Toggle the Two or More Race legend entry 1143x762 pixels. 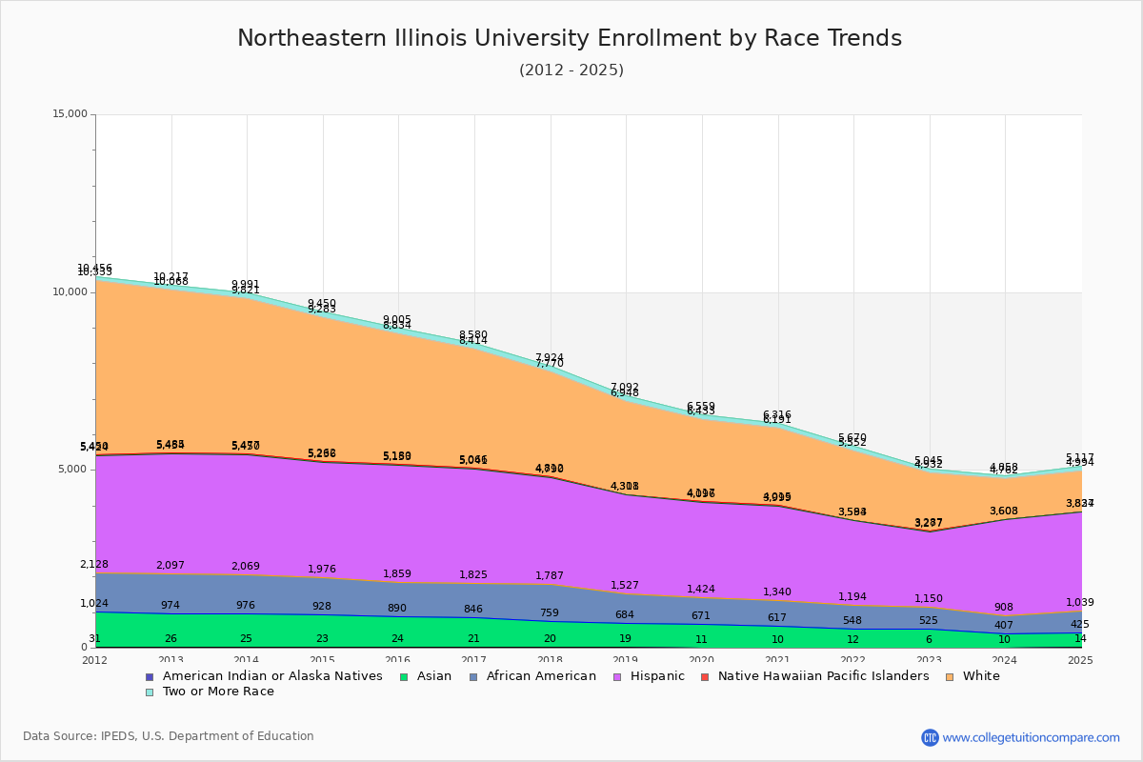coord(210,692)
